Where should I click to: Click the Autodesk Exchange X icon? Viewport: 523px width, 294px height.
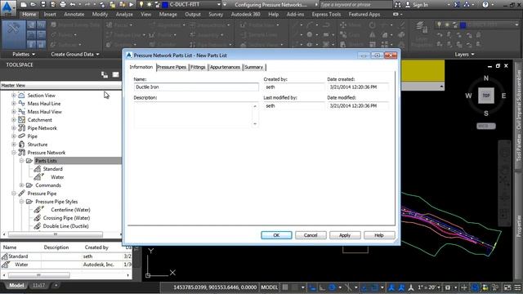[457, 5]
